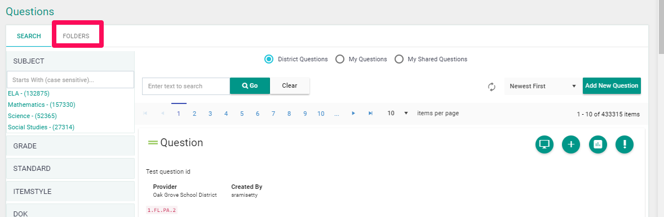Open the preview monitor icon for Question
The height and width of the screenshot is (217, 664).
(544, 144)
